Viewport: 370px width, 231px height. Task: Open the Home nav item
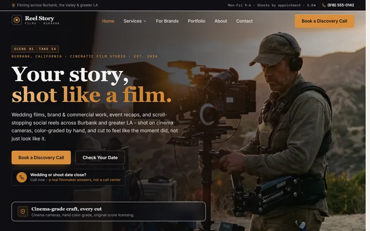pyautogui.click(x=108, y=21)
